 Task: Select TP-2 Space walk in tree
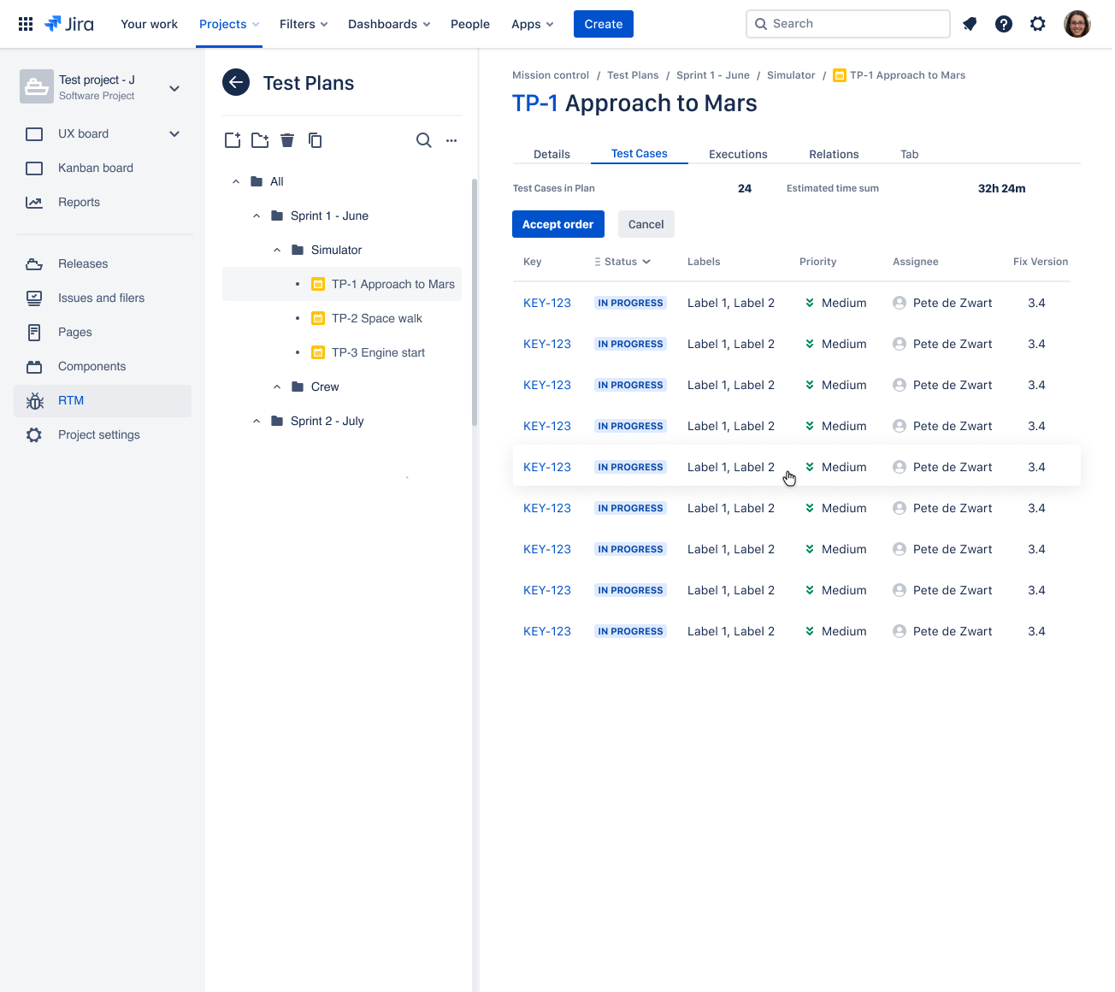[x=376, y=318]
